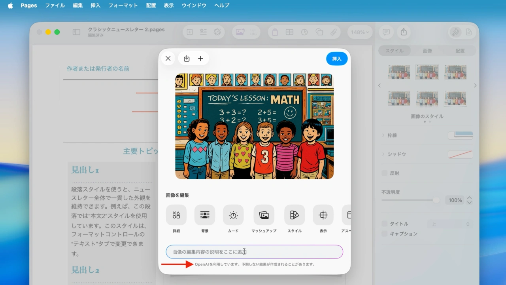The width and height of the screenshot is (506, 285).
Task: Click the share icon in the image dialog
Action: click(x=186, y=58)
